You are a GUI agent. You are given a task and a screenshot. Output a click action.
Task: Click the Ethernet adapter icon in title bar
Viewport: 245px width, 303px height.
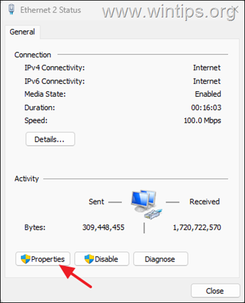coord(12,9)
